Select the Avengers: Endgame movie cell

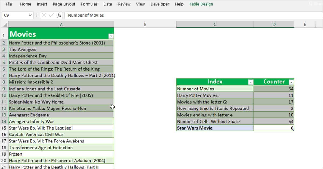[x=54, y=115]
